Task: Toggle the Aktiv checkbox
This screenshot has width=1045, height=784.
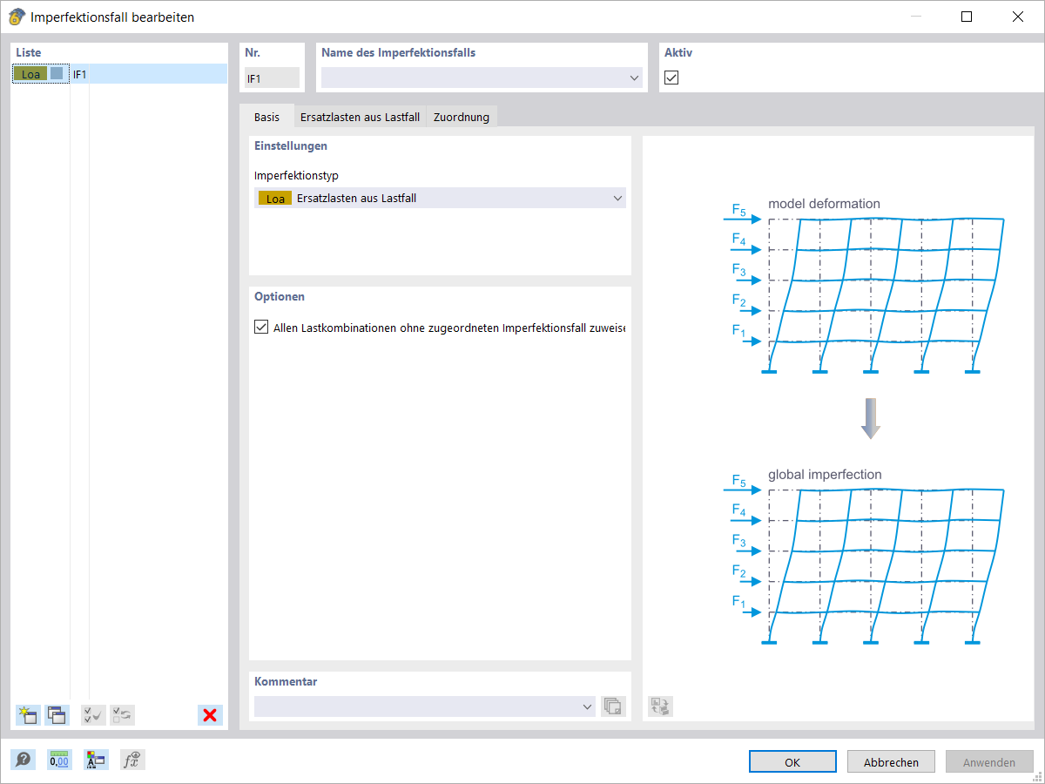Action: pos(671,78)
